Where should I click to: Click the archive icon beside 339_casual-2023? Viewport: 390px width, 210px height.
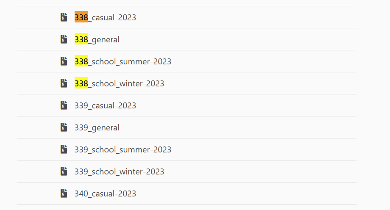64,105
